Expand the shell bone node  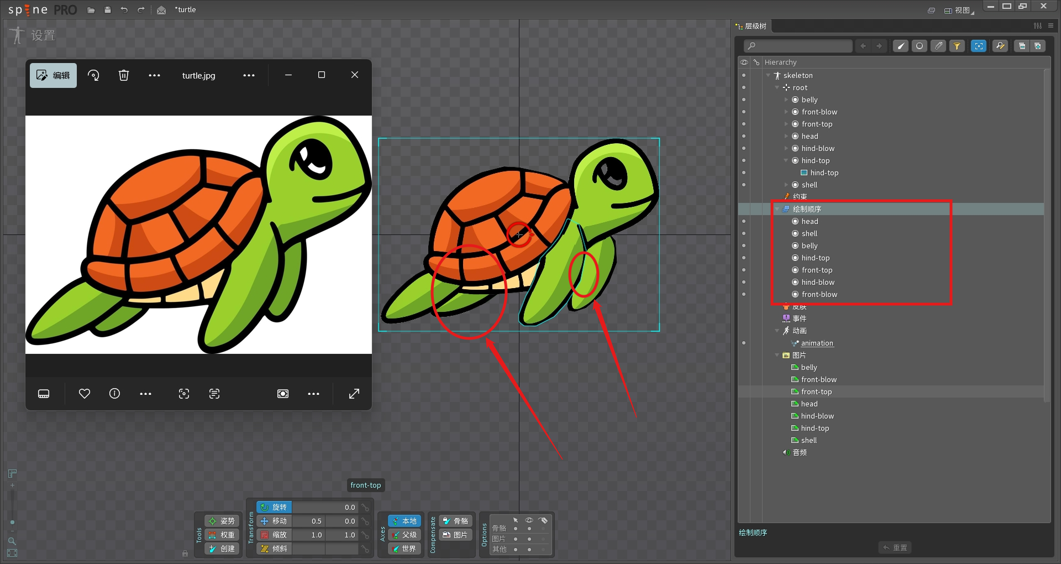786,185
